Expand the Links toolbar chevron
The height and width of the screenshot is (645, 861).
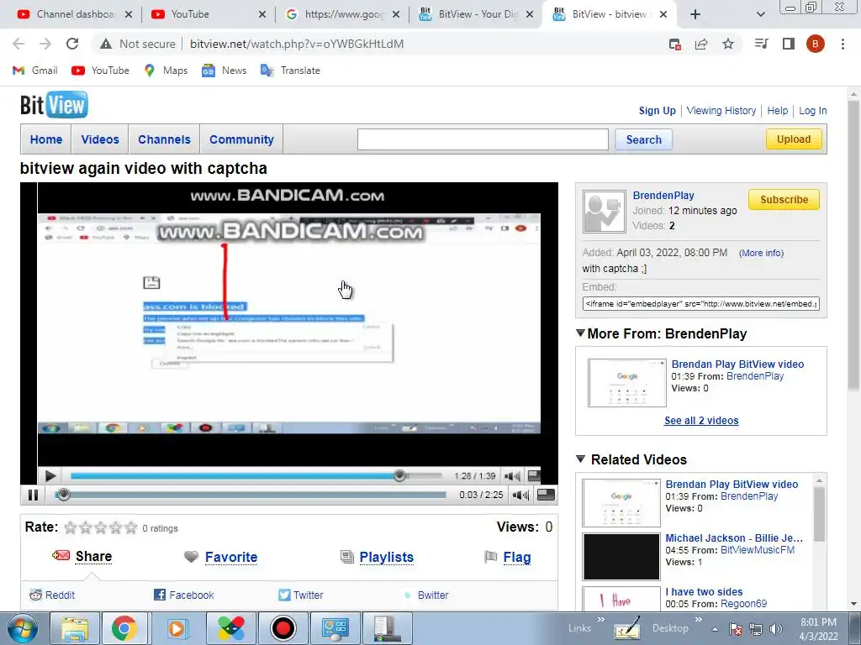tap(600, 619)
